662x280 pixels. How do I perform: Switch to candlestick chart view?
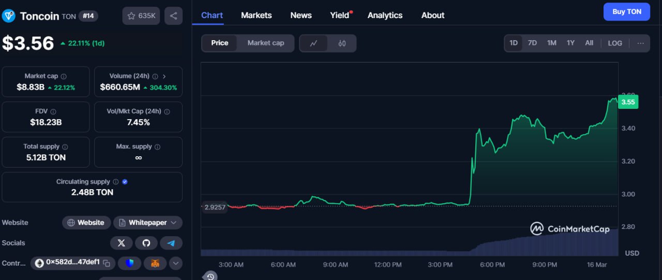point(342,43)
